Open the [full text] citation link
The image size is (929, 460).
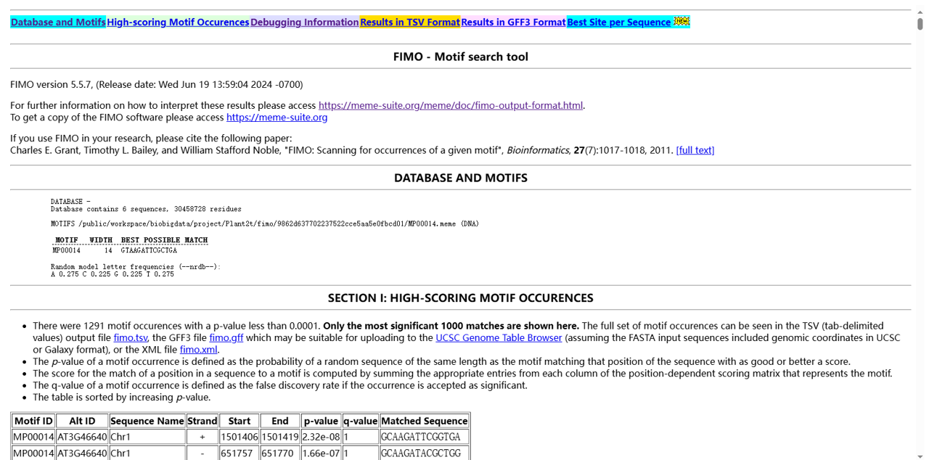(695, 150)
